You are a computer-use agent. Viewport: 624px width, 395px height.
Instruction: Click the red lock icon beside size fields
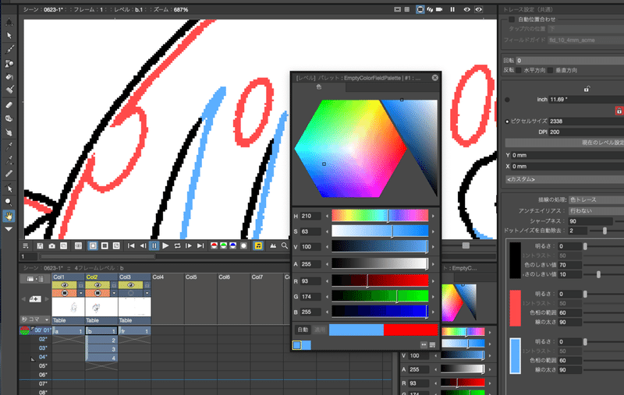click(619, 111)
